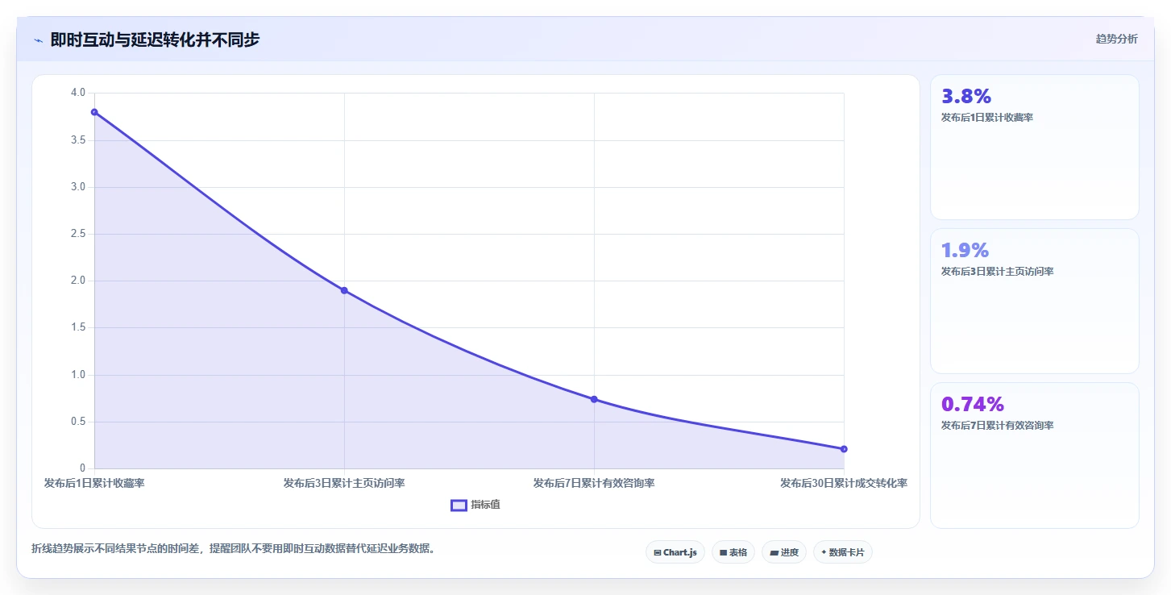This screenshot has height=595, width=1171.
Task: Click the y-axis value 2.0
Action: 78,281
